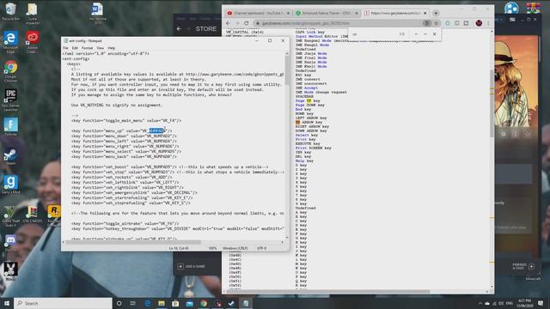Open the Google Chrome desktop shortcut
Viewport: 550px width, 309px height.
click(x=10, y=71)
